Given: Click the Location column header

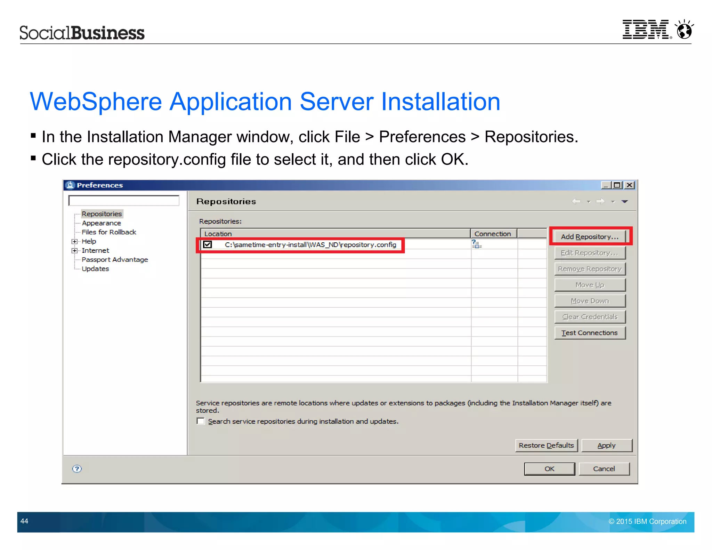Looking at the screenshot, I should [x=335, y=234].
